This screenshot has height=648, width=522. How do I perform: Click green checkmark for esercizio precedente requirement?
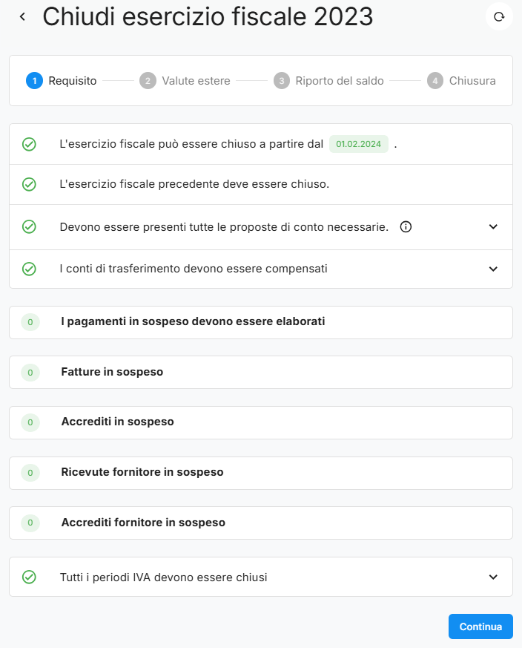(x=30, y=184)
